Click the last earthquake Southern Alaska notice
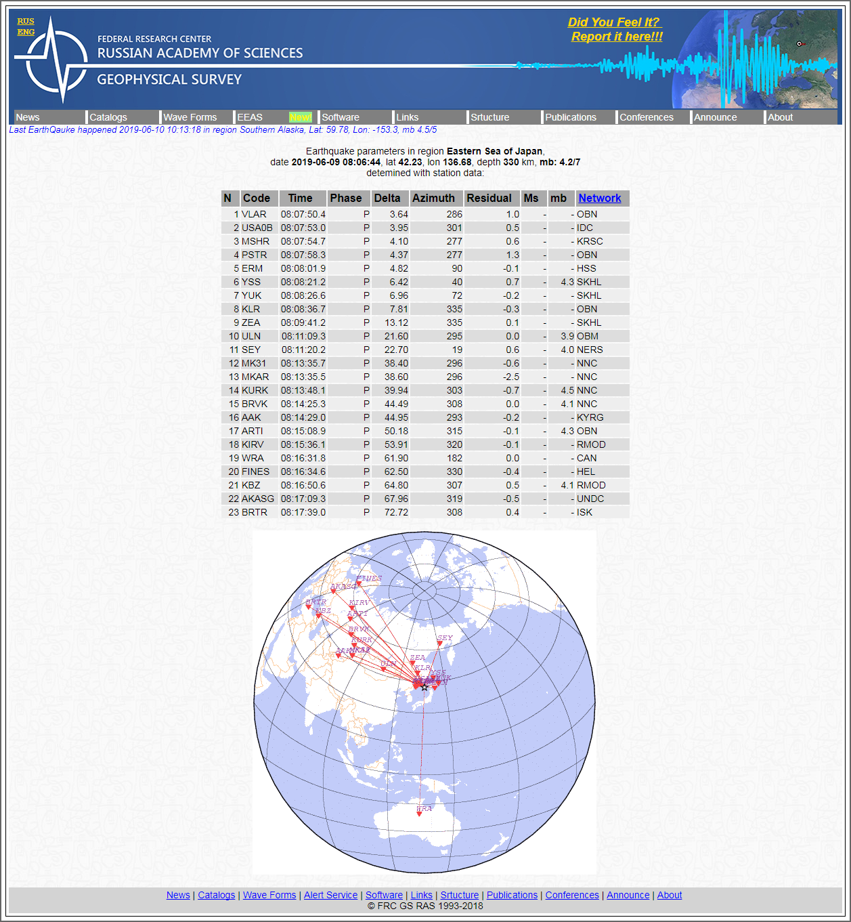Image resolution: width=851 pixels, height=922 pixels. click(223, 129)
